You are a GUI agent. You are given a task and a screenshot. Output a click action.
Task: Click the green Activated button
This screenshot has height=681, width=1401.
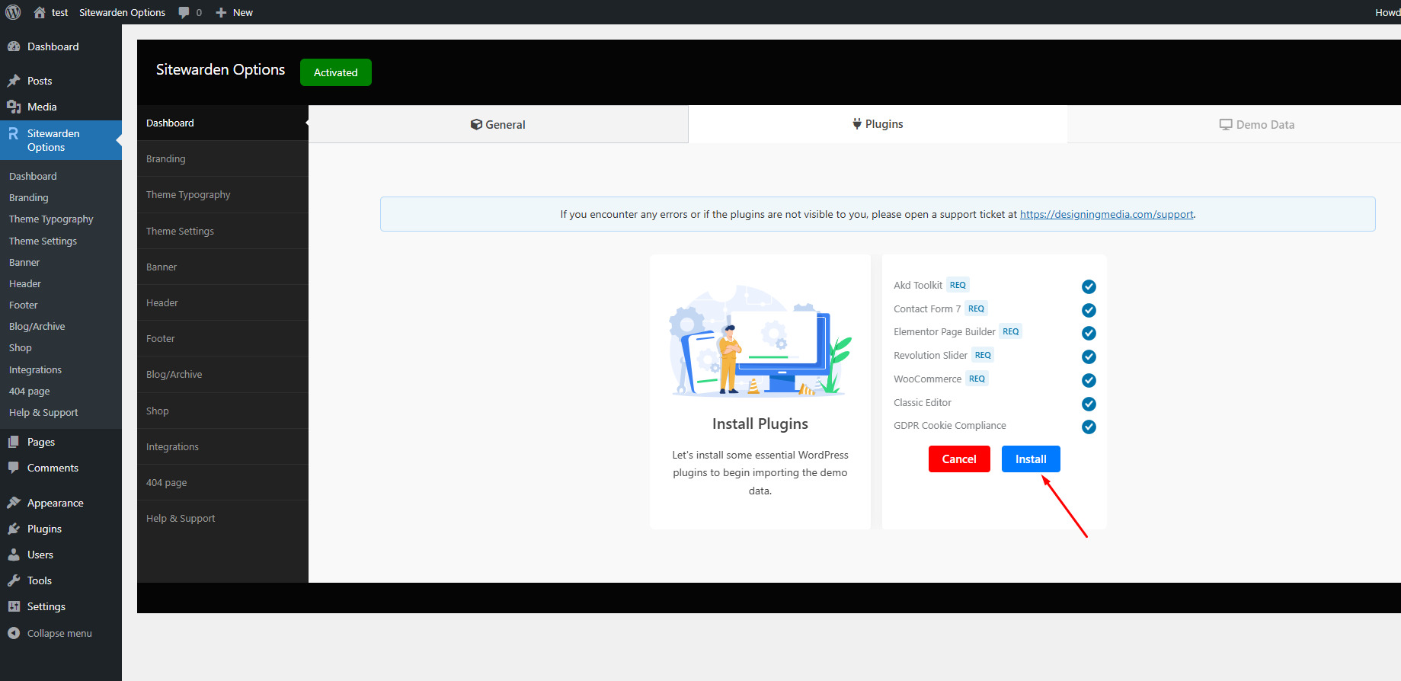tap(336, 72)
